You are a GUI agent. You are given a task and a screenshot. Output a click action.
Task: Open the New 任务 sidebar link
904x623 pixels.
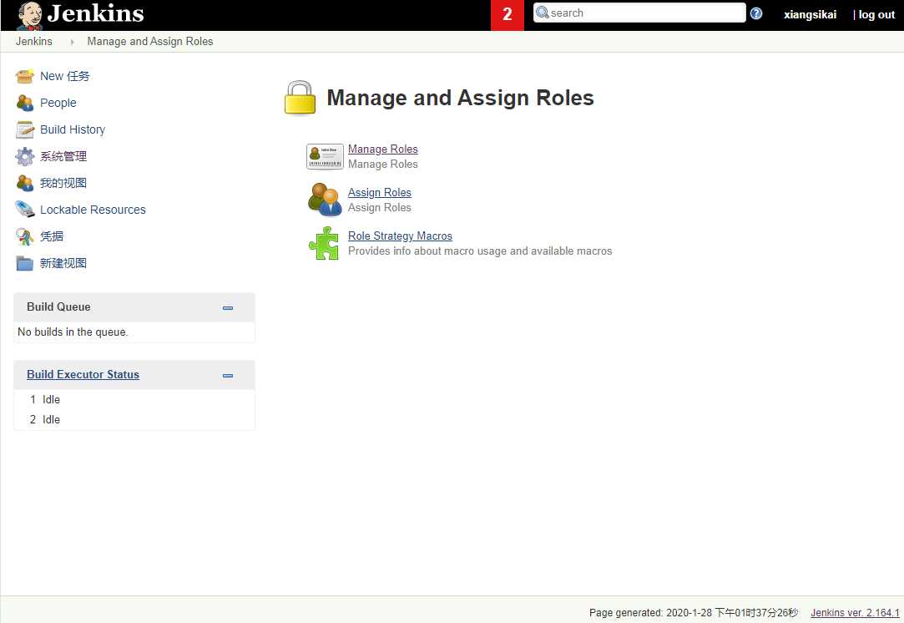coord(64,76)
